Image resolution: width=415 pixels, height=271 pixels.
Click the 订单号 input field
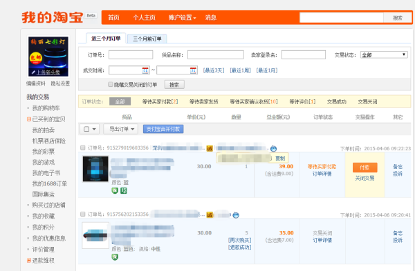tap(131, 55)
